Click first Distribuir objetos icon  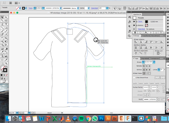pos(136,47)
